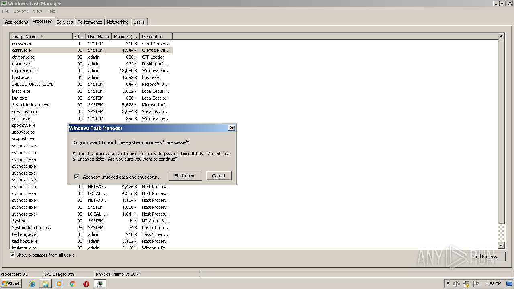Sort by CPU column header

pyautogui.click(x=79, y=37)
